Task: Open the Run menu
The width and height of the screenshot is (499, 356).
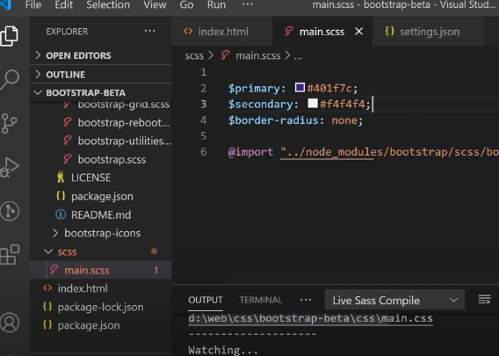Action: tap(216, 4)
